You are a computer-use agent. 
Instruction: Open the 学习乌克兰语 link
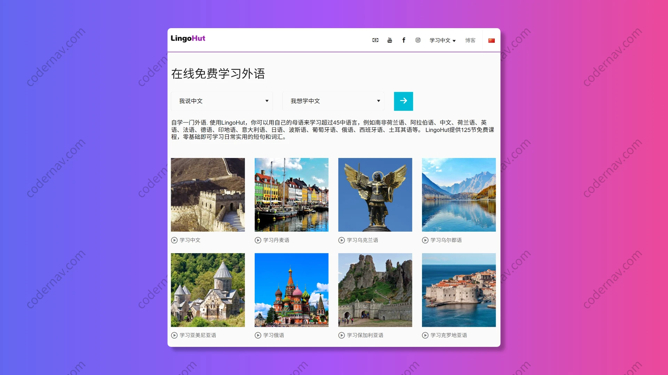(x=362, y=240)
